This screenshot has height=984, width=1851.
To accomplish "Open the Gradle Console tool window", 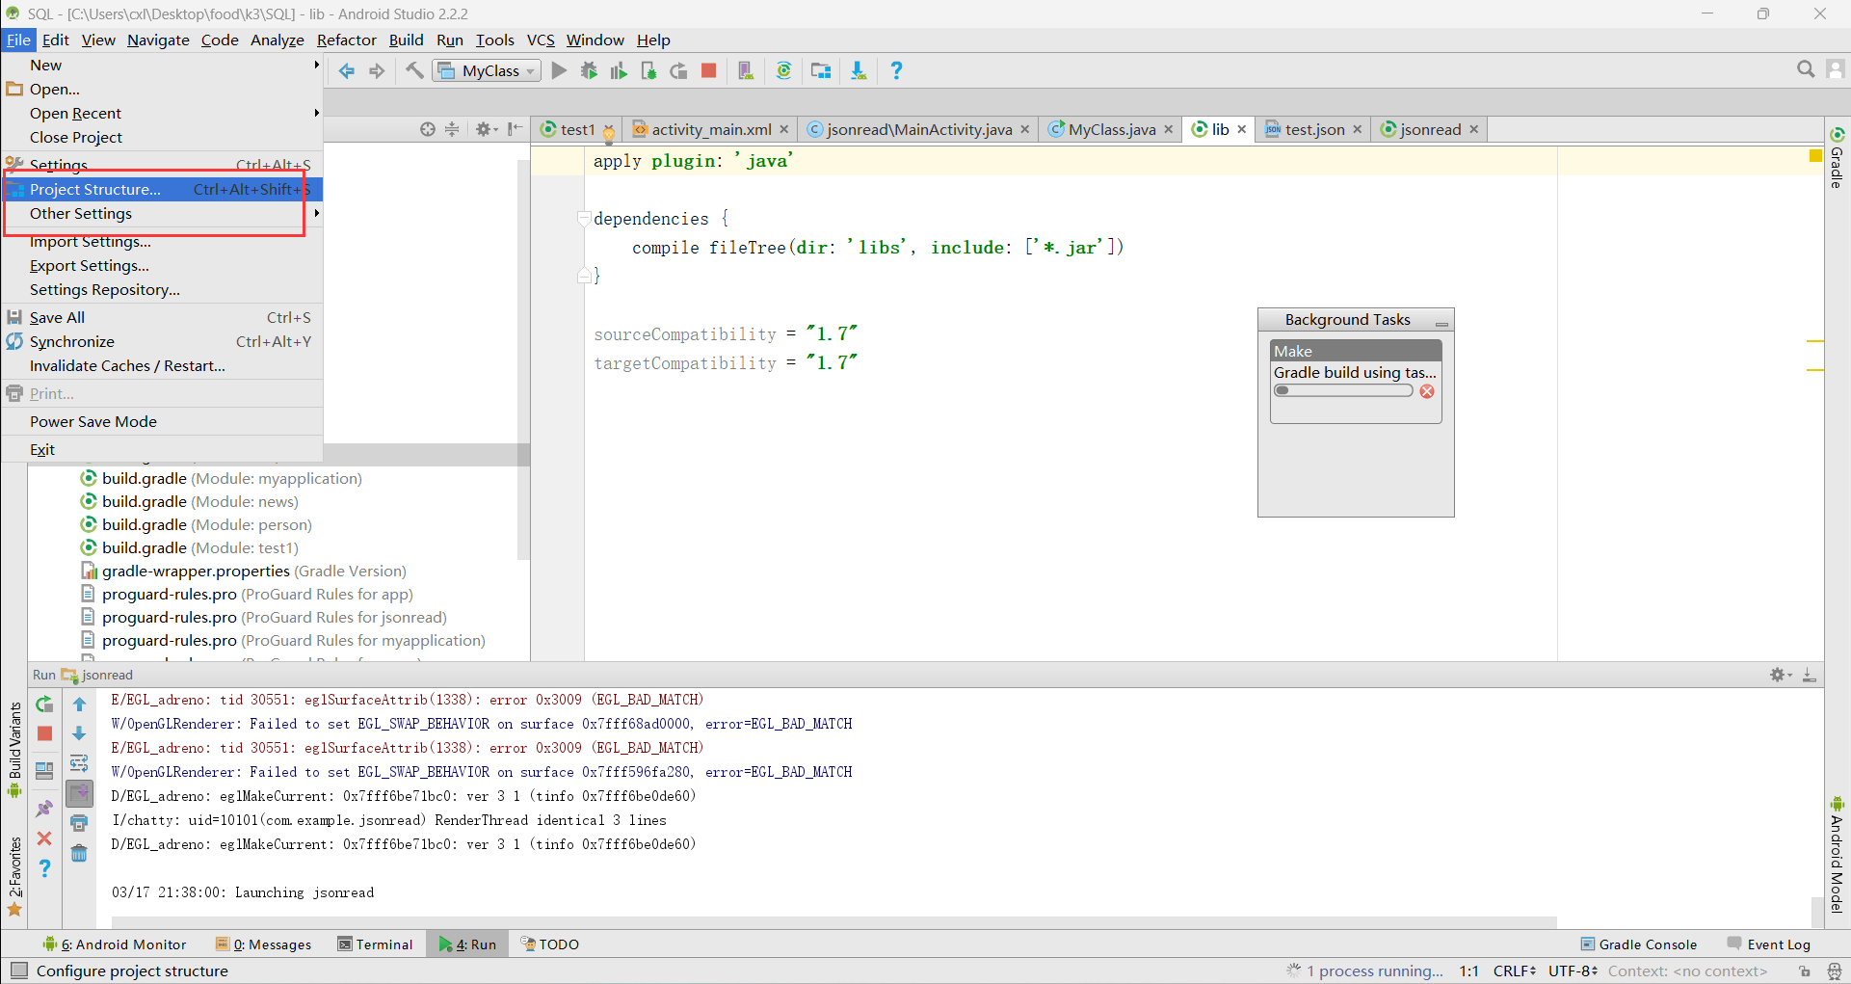I will tap(1639, 944).
